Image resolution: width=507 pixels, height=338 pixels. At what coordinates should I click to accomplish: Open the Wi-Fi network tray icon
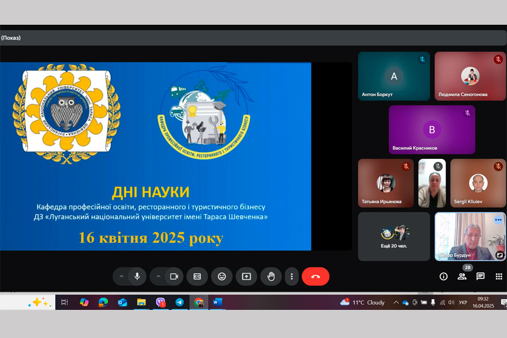(x=442, y=303)
